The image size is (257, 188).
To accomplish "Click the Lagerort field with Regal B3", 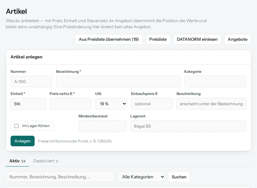I will (x=188, y=126).
